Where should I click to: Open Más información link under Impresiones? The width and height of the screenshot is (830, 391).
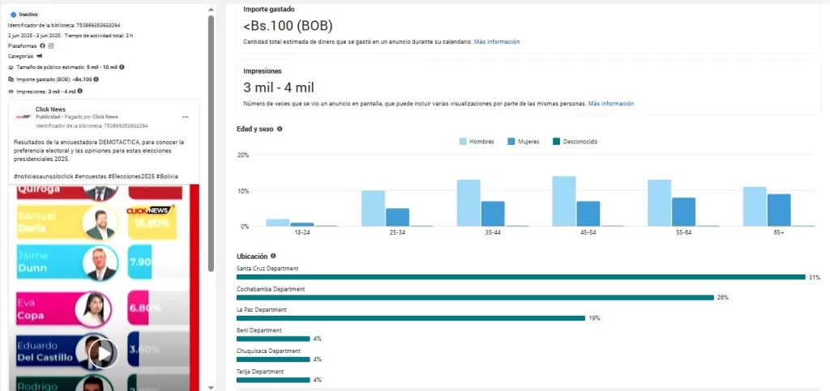[x=611, y=104]
